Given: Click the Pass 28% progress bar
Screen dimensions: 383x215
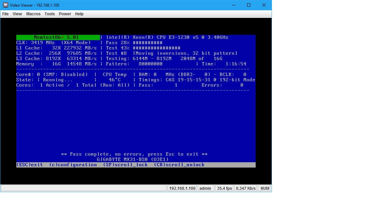Looking at the screenshot, I should (x=134, y=43).
